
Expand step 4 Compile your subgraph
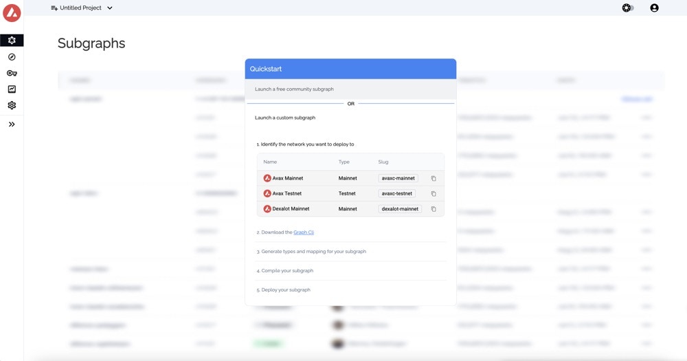350,271
